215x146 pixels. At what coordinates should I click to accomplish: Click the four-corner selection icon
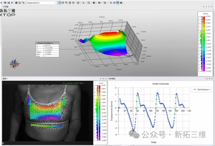[x=78, y=2]
